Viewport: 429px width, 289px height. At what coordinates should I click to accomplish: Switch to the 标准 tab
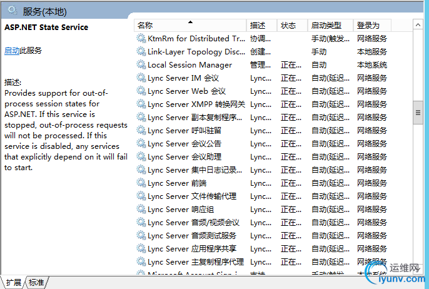tap(36, 283)
